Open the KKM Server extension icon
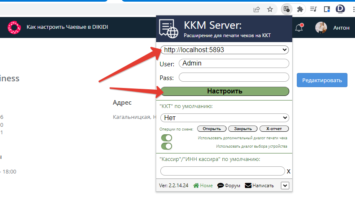This screenshot has height=216, width=355. (x=287, y=9)
